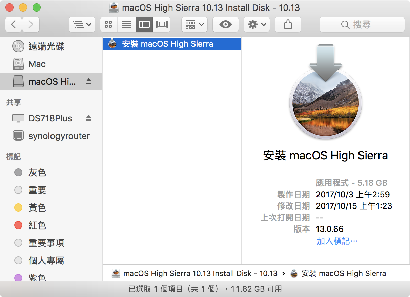This screenshot has width=410, height=297.
Task: Eject the macOS Hi... volume
Action: pyautogui.click(x=88, y=81)
